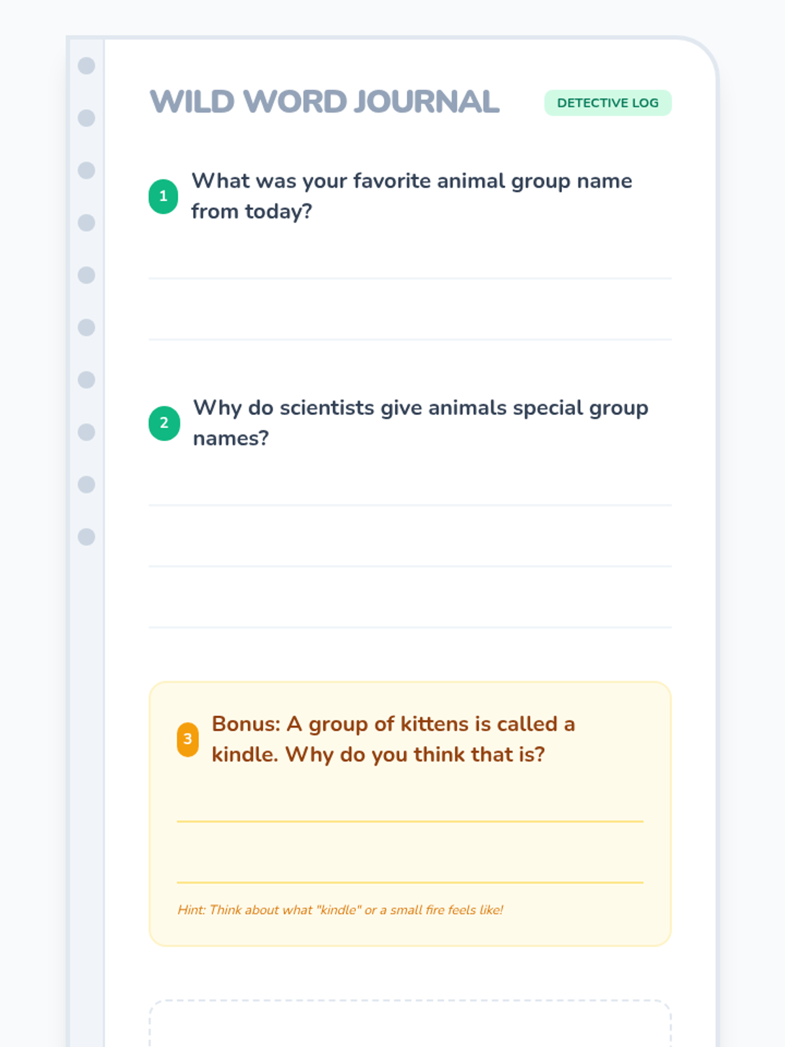The image size is (785, 1047).
Task: Click the Wild Word Journal title
Action: click(x=324, y=102)
